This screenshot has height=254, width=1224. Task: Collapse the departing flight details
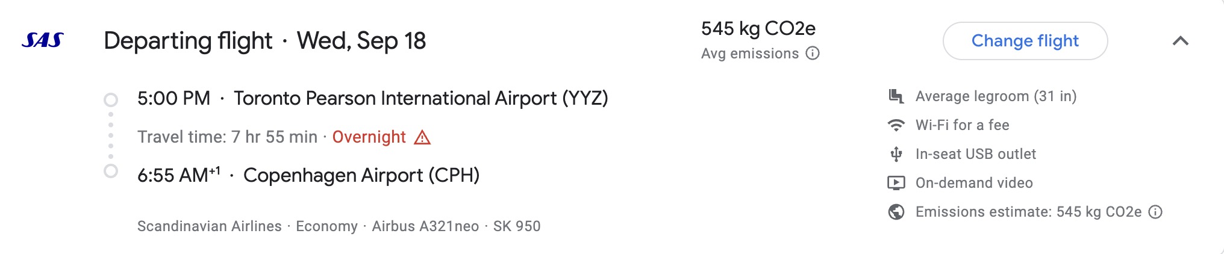click(1180, 41)
